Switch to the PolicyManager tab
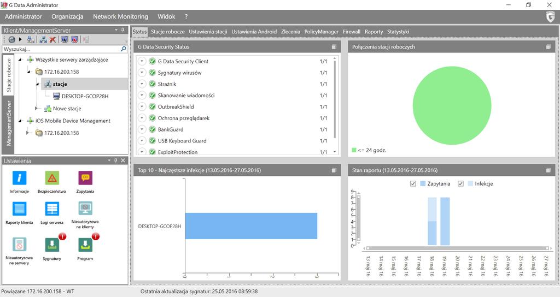Screen dimensions: 560x297 pos(322,32)
